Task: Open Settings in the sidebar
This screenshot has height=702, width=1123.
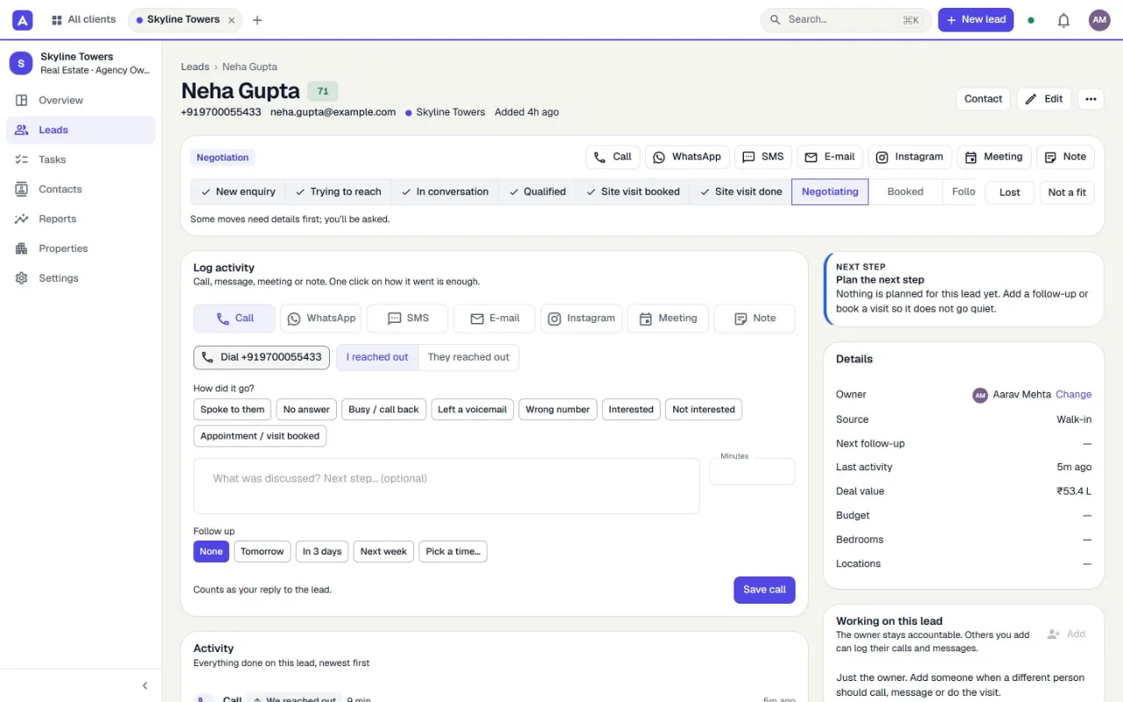Action: (x=81, y=278)
